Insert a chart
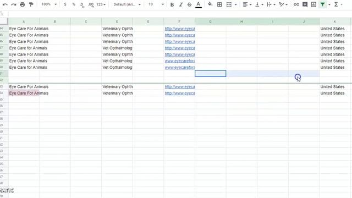The image size is (352, 198). click(313, 4)
